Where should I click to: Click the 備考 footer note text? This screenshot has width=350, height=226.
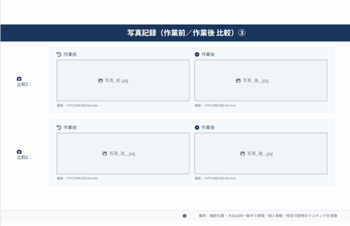268,216
